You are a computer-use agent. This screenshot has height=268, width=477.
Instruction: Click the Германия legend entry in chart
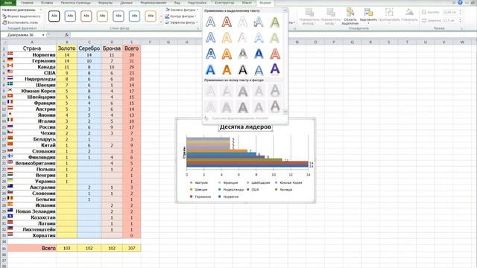200,197
